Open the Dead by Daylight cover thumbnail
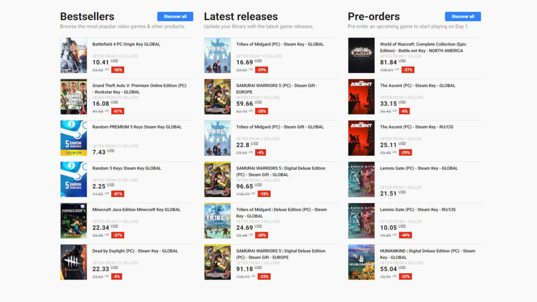The height and width of the screenshot is (302, 537). 73,262
